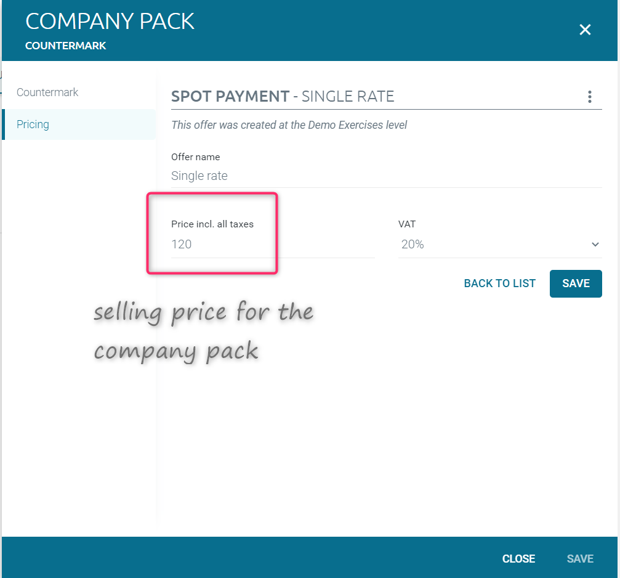Click the Offer name label
620x578 pixels.
195,157
